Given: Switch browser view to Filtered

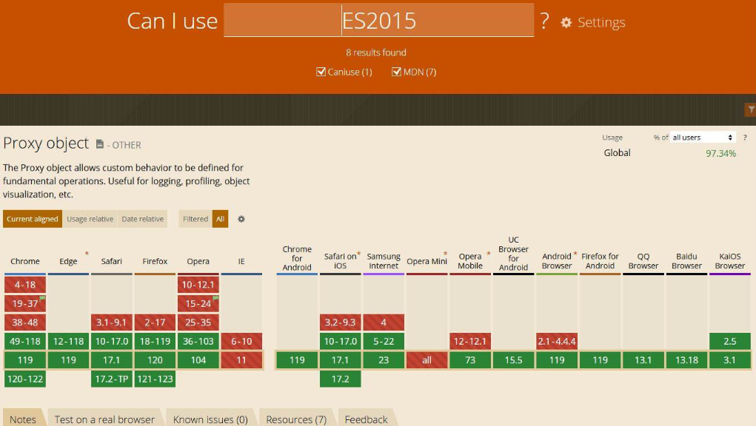Looking at the screenshot, I should [195, 219].
